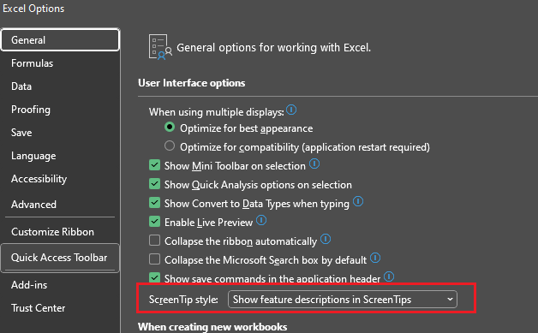Viewport: 538px width, 333px height.
Task: Choose Optimize for compatibility radio button
Action: point(170,146)
